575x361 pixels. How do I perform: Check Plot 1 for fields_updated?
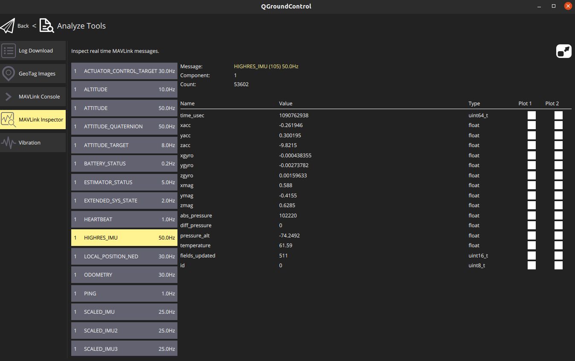coord(531,255)
